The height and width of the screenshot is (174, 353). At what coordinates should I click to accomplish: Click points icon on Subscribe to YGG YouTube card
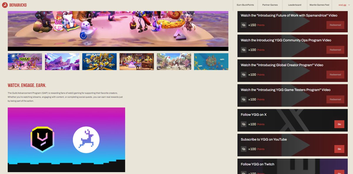(244, 149)
